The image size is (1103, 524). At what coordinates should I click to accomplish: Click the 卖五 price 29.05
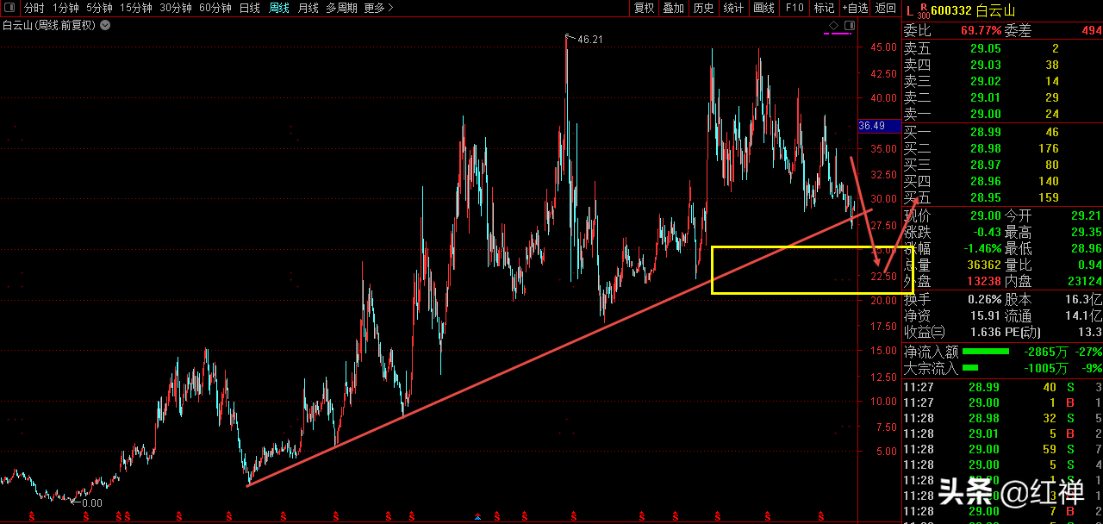986,48
